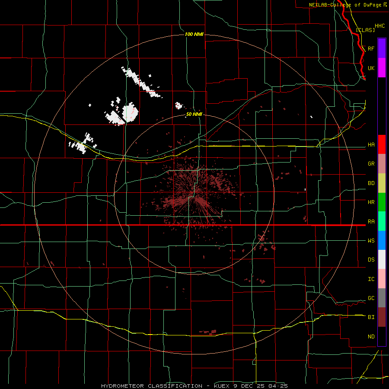Select the dusty pink GR legend swatch
The height and width of the screenshot is (389, 389).
[x=382, y=164]
